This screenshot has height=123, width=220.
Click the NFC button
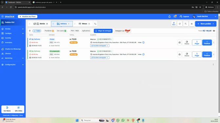tap(174, 24)
